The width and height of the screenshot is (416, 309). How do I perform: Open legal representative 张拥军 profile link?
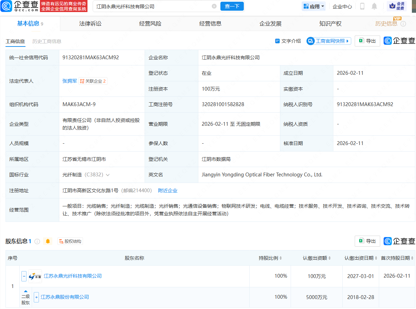70,81
